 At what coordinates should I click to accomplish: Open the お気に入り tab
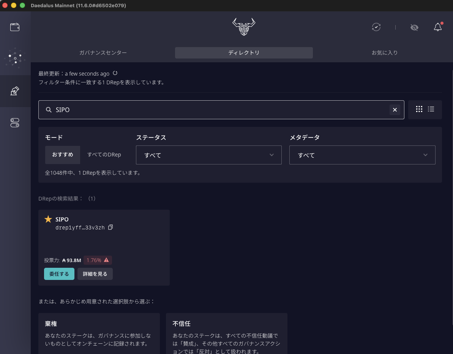[x=385, y=52]
